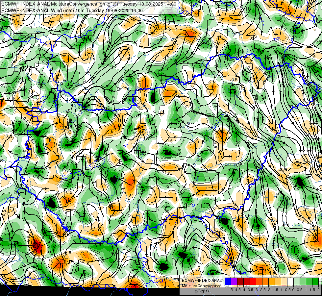Click the '-5' legend scale tick label
The height and width of the screenshot is (296, 322).
click(231, 290)
